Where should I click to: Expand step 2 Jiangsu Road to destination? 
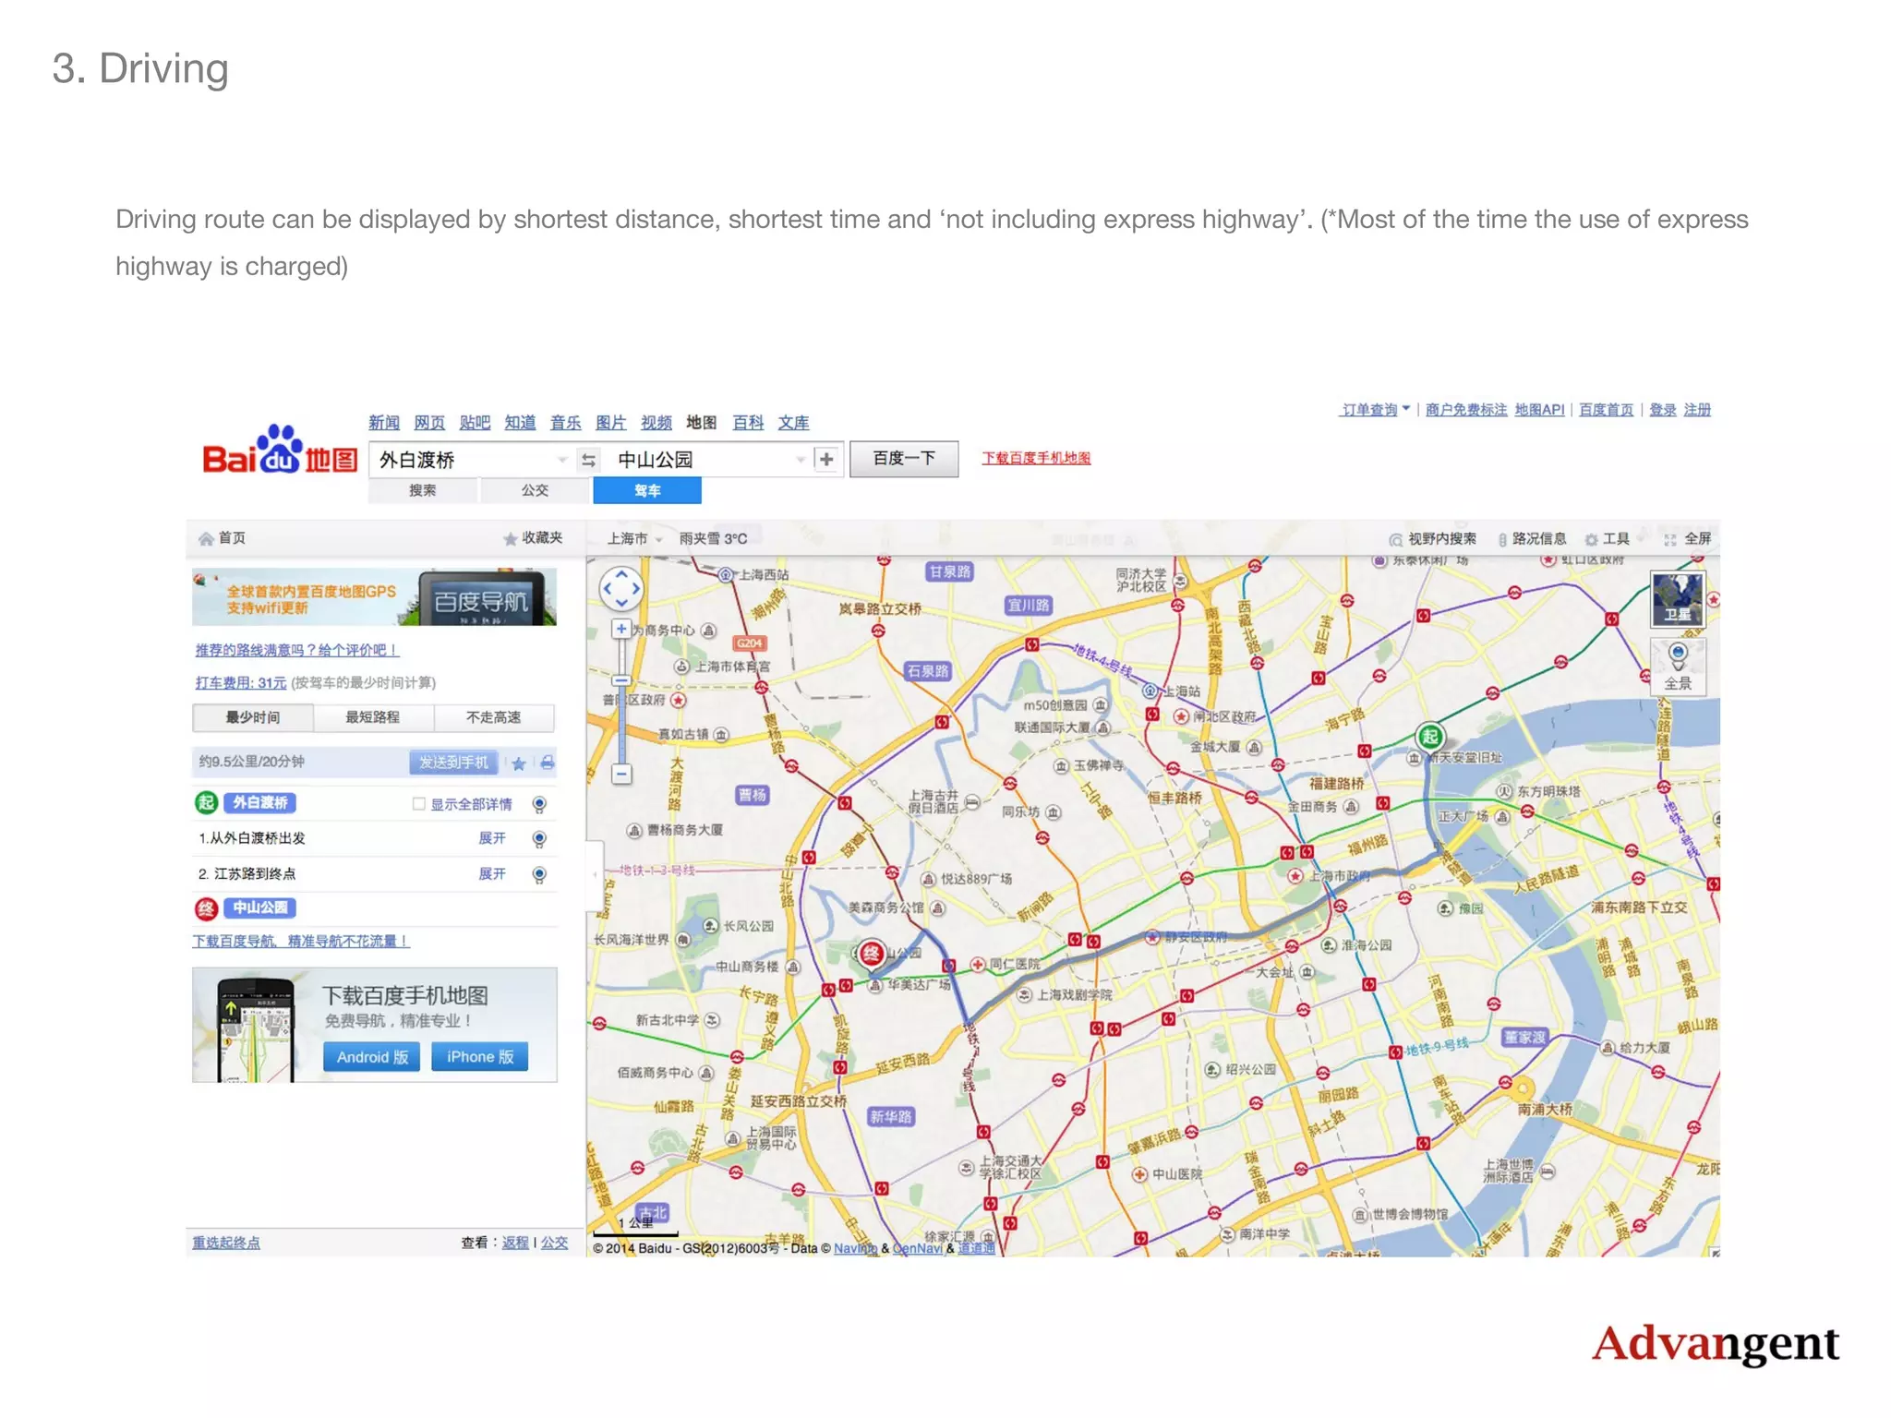491,873
